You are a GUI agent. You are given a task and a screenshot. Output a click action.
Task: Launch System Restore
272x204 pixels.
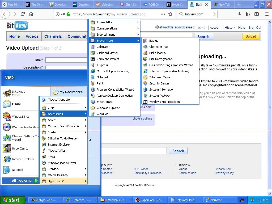(170, 96)
